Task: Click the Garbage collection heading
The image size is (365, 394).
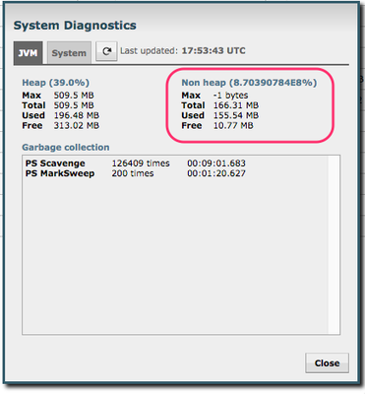Action: pyautogui.click(x=66, y=147)
